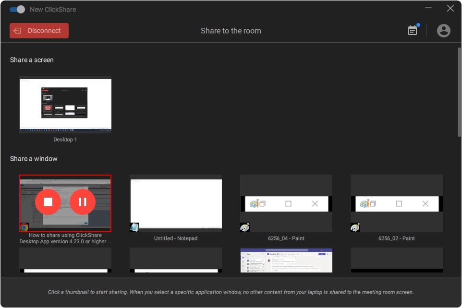The image size is (462, 308).
Task: Share the 6256_04 - Paint window
Action: point(286,203)
